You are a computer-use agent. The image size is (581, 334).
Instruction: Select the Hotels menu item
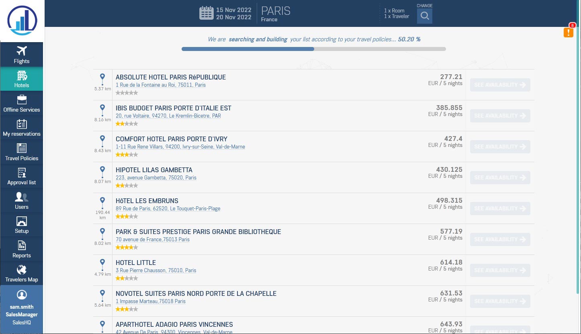coord(21,79)
